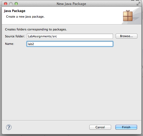
Task: Click the gift box package icon
Action: coord(128,16)
